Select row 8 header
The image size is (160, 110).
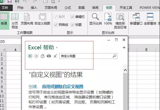click(x=3, y=87)
